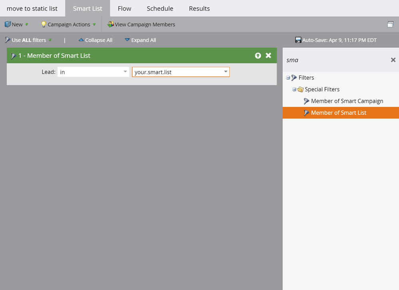This screenshot has height=290, width=399.
Task: Click the View Campaign Members people icon
Action: (x=111, y=24)
